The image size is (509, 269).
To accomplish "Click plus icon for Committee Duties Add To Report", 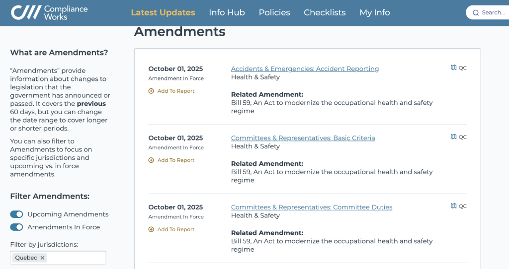I will 151,229.
